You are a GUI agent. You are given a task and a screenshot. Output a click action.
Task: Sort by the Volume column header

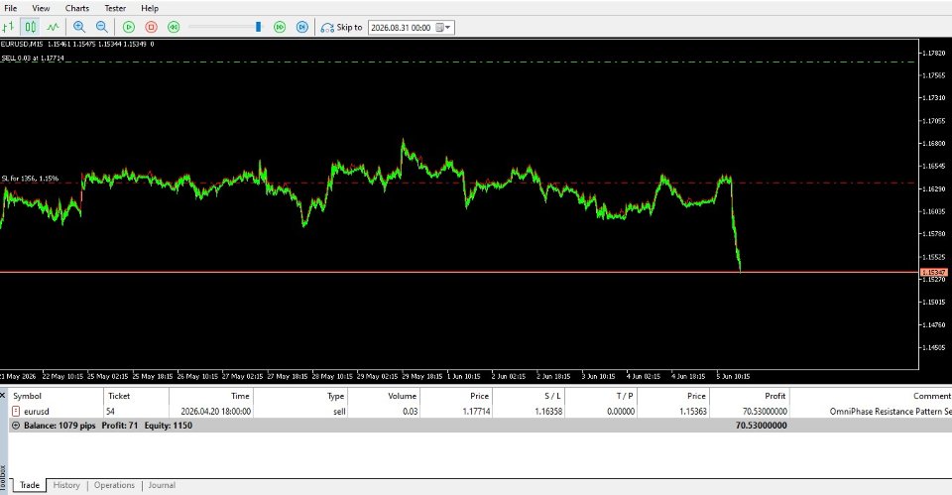[x=384, y=396]
